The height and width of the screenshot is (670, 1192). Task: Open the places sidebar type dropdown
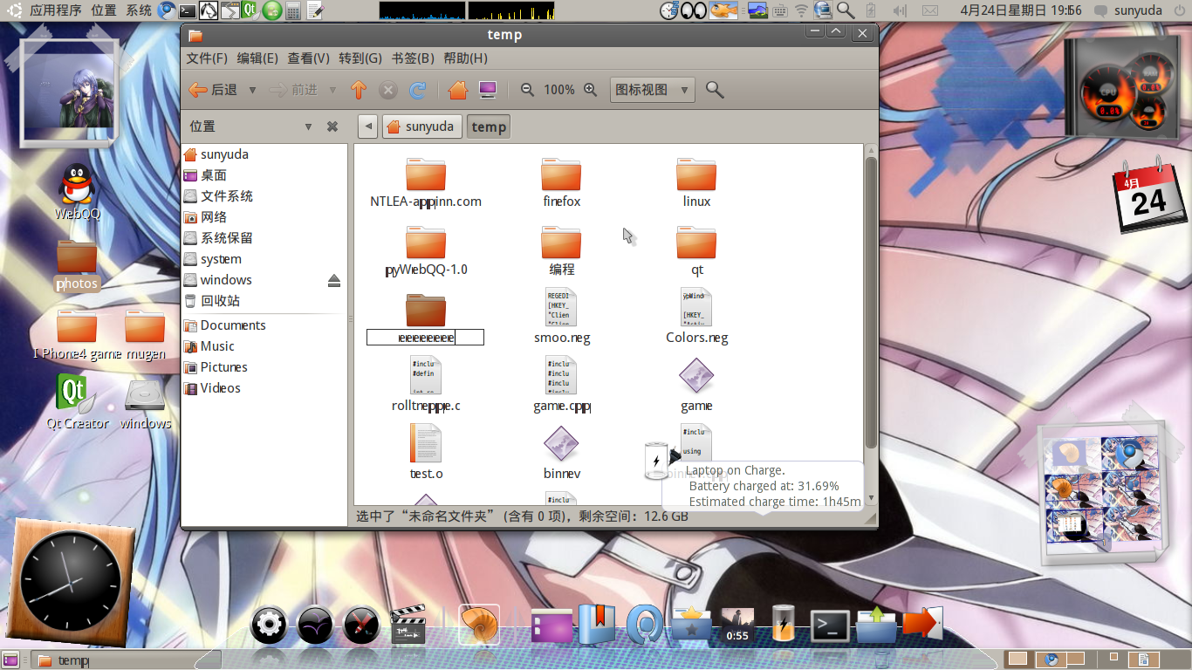[x=308, y=126]
